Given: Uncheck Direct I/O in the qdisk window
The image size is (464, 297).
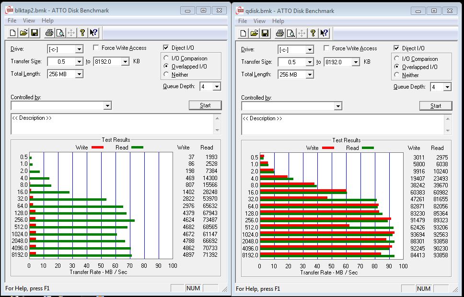Looking at the screenshot, I should 396,48.
